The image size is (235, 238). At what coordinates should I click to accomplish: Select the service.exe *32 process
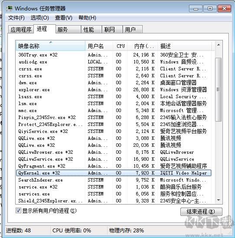click(114, 187)
